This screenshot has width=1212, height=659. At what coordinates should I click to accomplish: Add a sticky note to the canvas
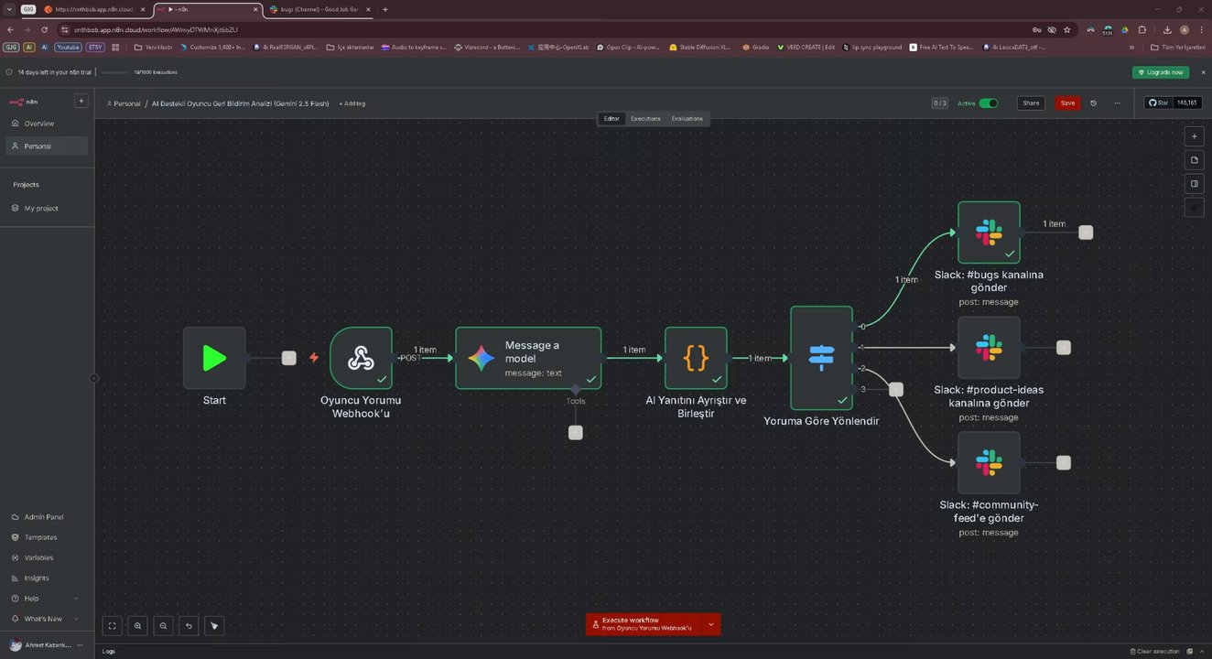click(1194, 160)
